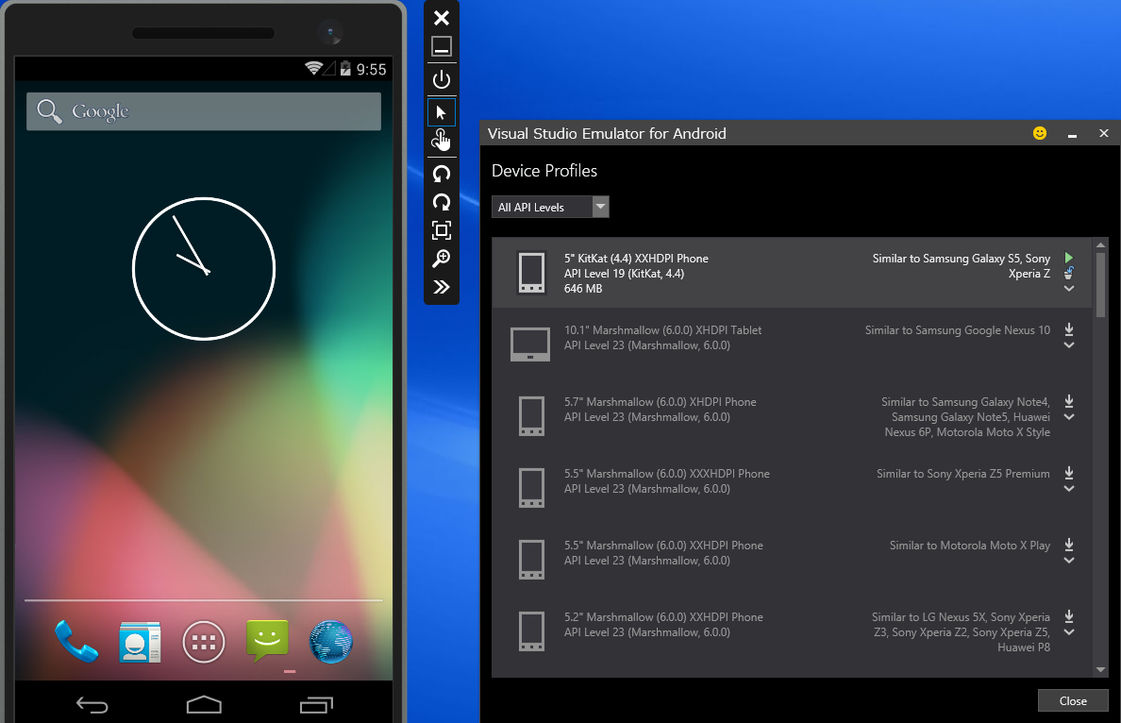Open the Android app drawer
Screen dimensions: 1121x723
coord(203,641)
